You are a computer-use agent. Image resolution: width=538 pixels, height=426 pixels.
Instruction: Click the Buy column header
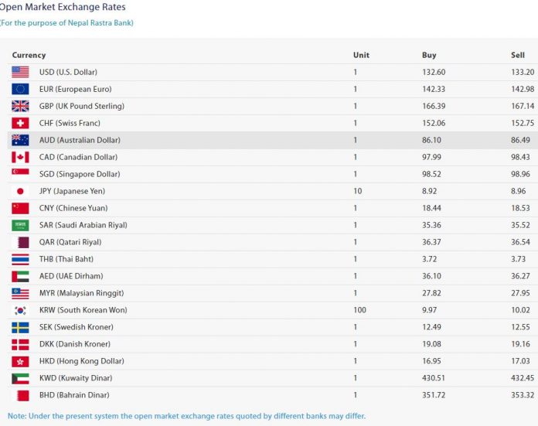[429, 55]
